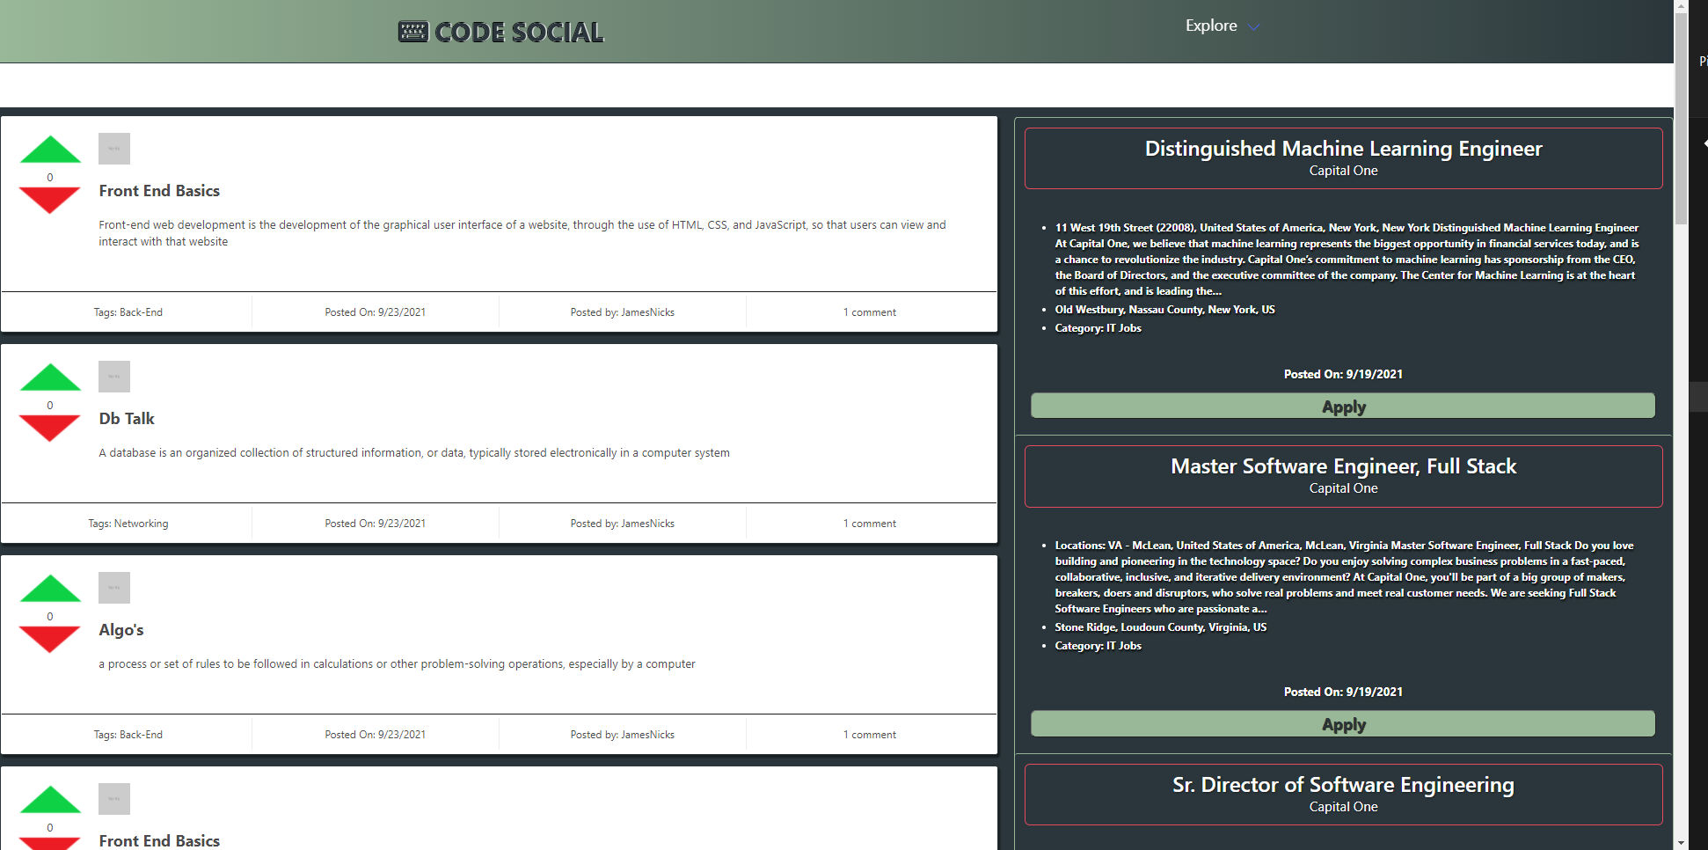This screenshot has height=850, width=1708.
Task: Click the scrollbar down arrow
Action: [1681, 843]
